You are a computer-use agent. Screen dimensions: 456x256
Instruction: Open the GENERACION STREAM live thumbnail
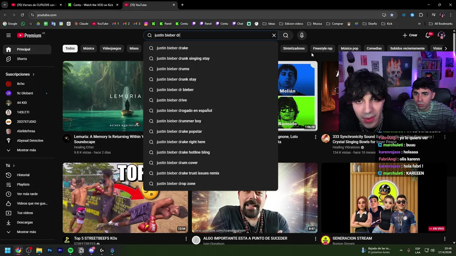(x=384, y=198)
